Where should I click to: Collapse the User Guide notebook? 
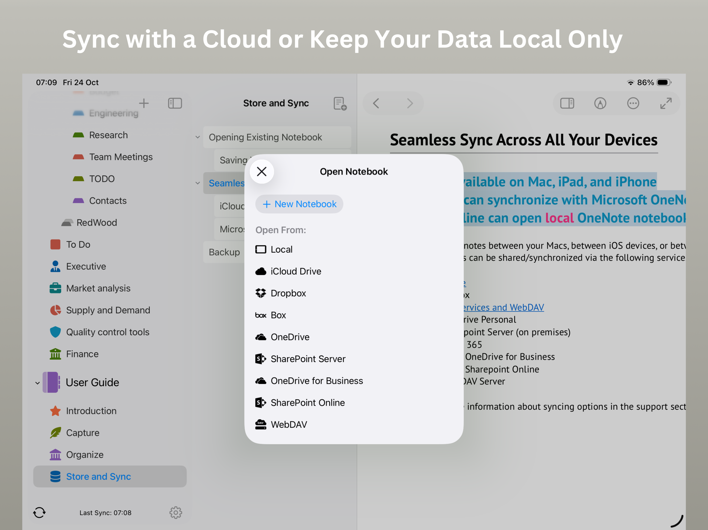38,383
